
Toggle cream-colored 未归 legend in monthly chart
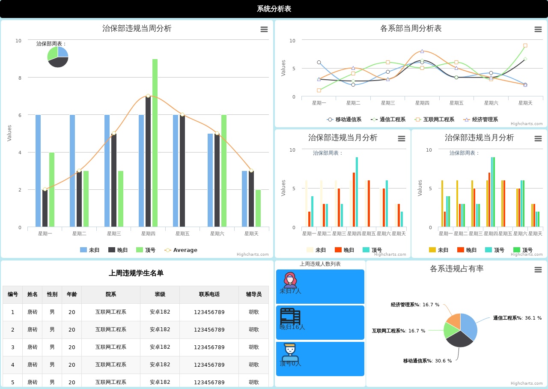point(316,250)
